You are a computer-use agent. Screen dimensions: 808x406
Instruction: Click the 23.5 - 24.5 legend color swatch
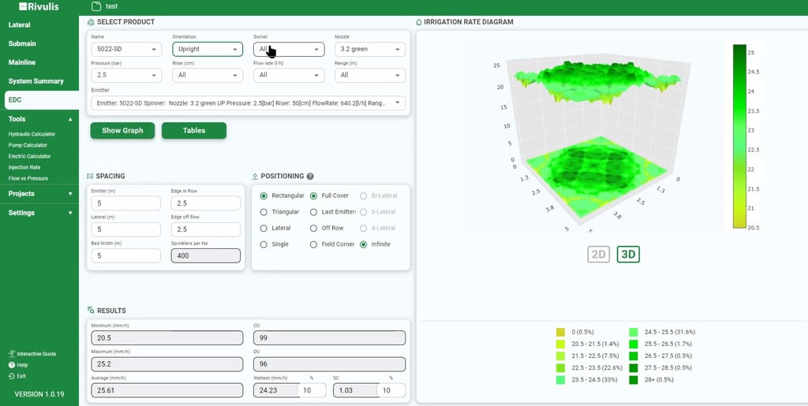coord(560,380)
